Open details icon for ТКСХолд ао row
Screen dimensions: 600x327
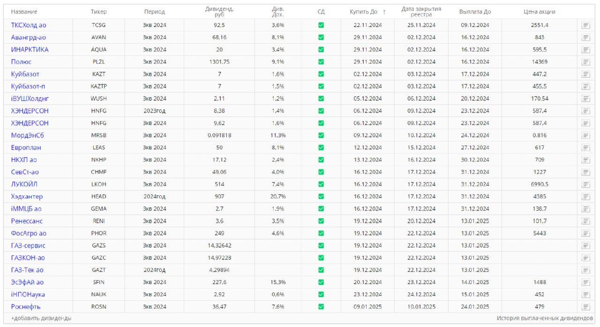pyautogui.click(x=585, y=25)
